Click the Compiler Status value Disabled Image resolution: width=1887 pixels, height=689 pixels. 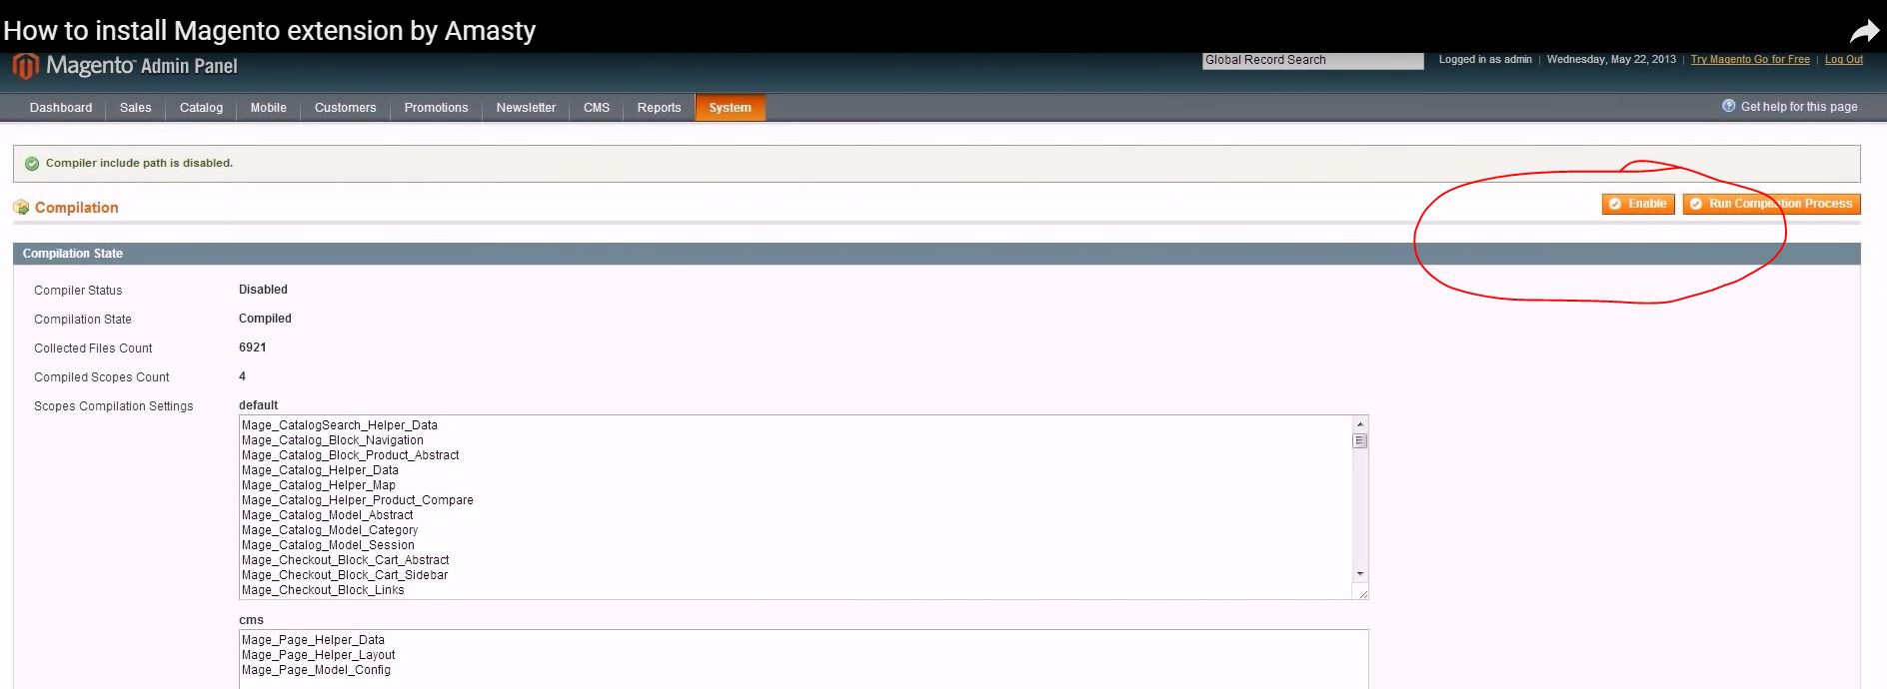coord(263,290)
